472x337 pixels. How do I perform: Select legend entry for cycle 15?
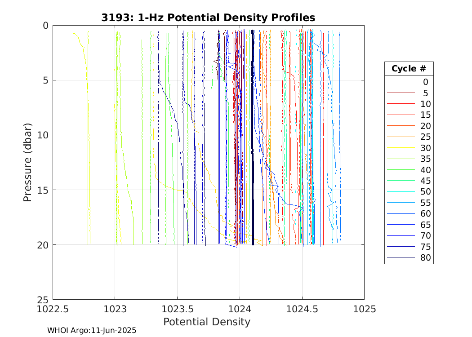pyautogui.click(x=409, y=115)
